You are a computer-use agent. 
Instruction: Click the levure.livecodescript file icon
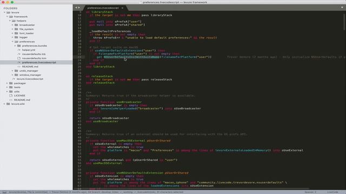14,79
